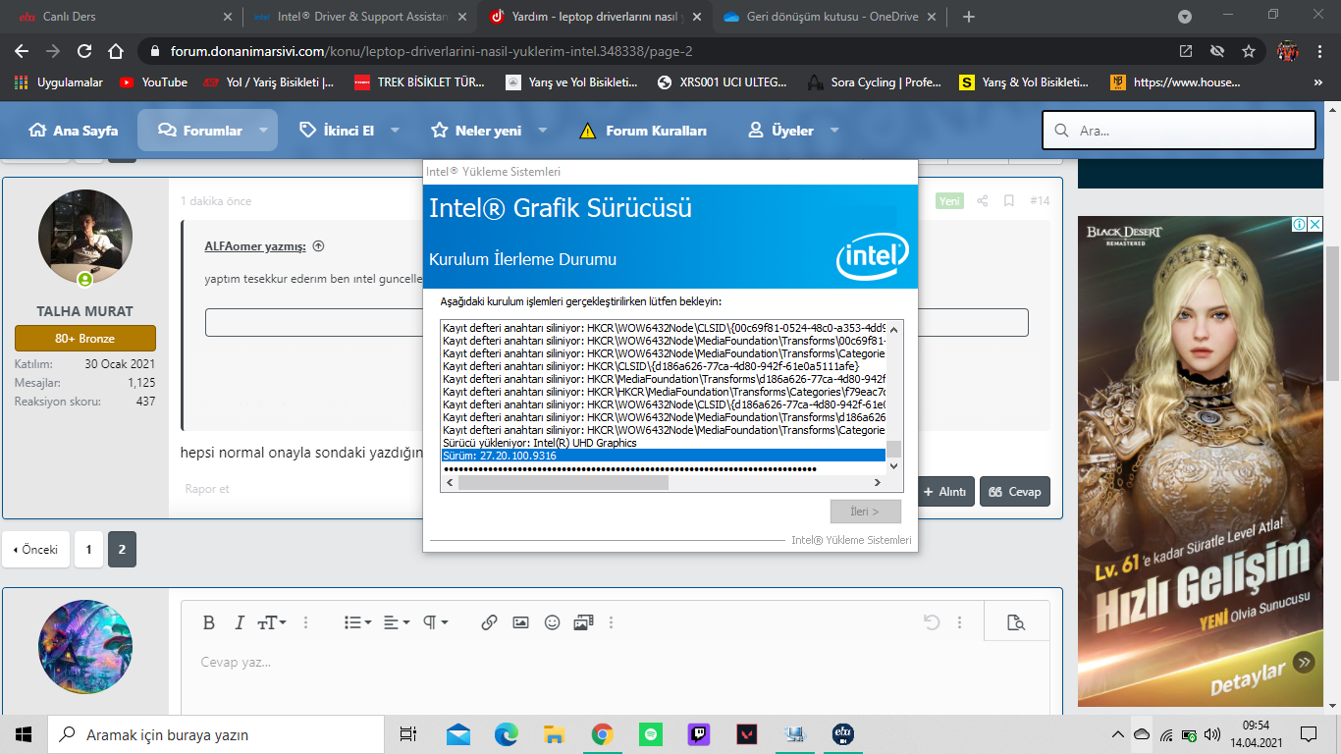The width and height of the screenshot is (1341, 754).
Task: Go to the browser home page
Action: coord(116,51)
